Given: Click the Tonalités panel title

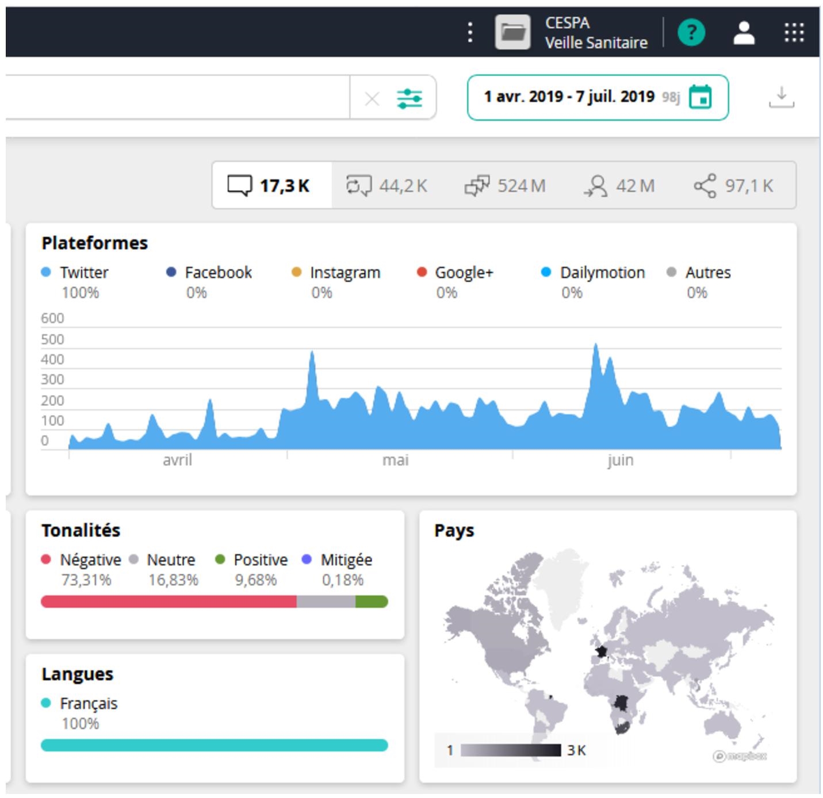Looking at the screenshot, I should tap(81, 530).
